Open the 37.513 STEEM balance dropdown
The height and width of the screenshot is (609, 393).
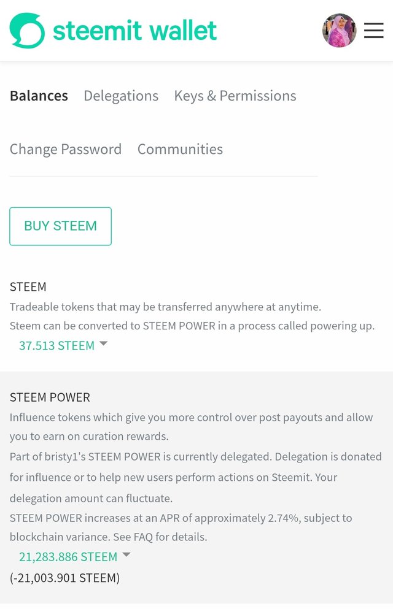(56, 346)
